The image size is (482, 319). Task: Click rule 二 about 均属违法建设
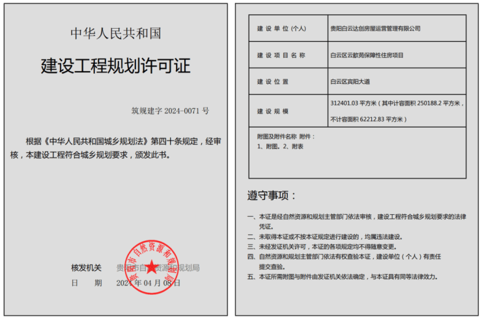coord(325,236)
